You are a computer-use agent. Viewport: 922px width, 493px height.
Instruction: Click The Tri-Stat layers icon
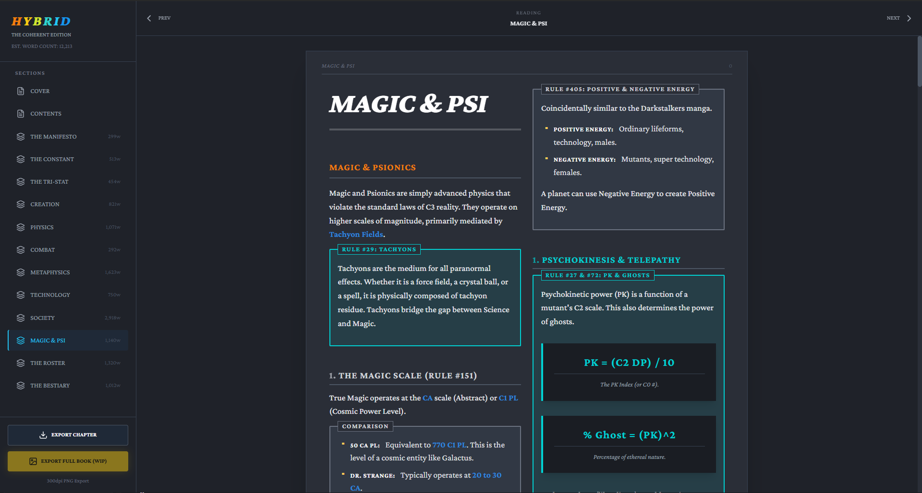[21, 182]
